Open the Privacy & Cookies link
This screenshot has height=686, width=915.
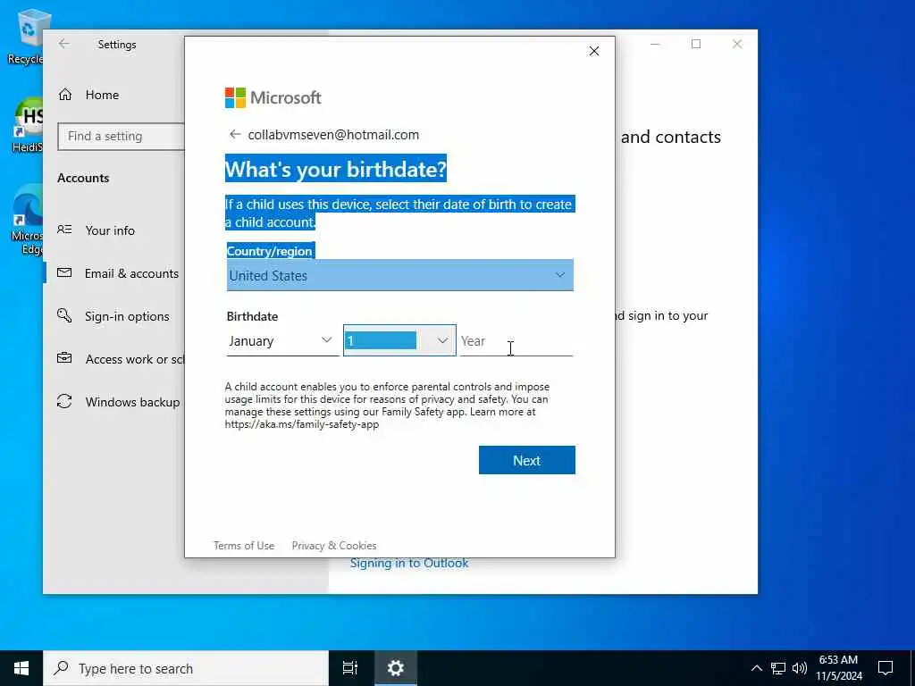tap(334, 546)
